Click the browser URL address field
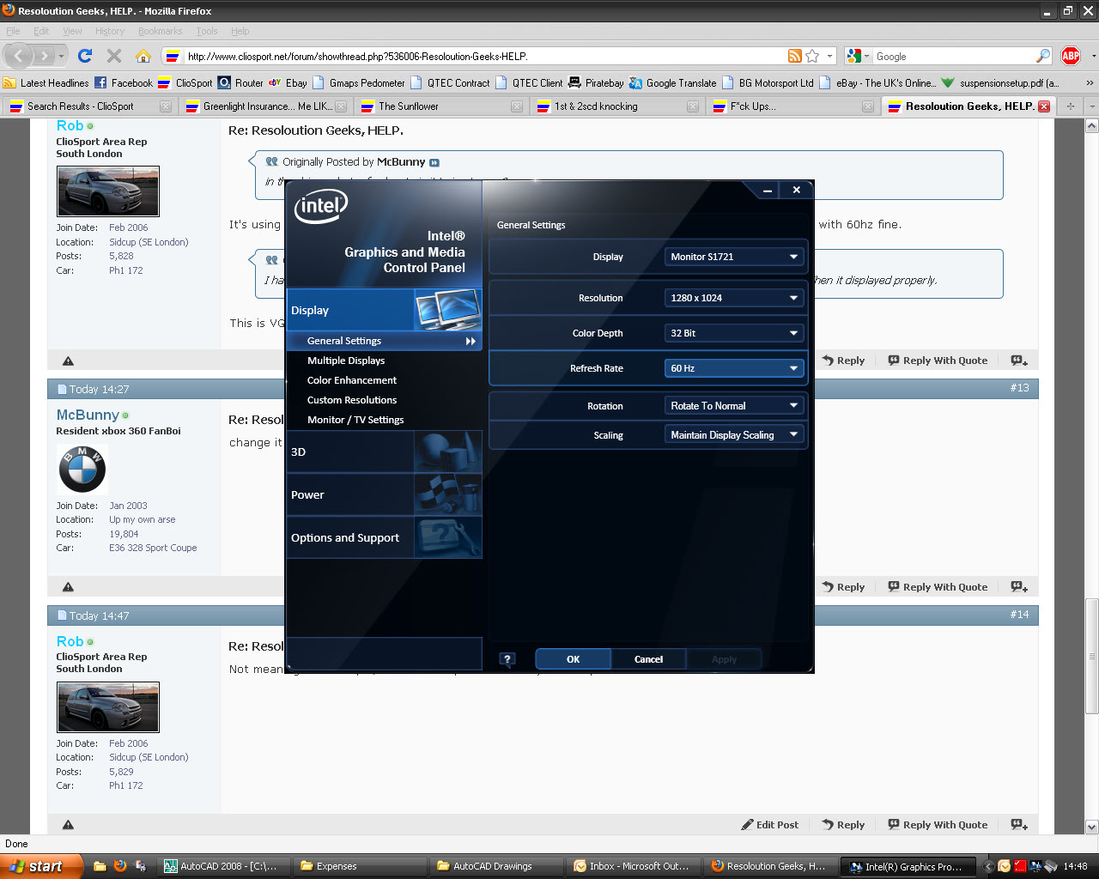Viewport: 1099px width, 879px height. [481, 57]
